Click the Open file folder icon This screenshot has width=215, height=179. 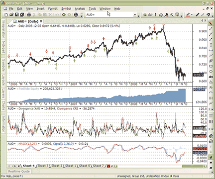[11, 15]
